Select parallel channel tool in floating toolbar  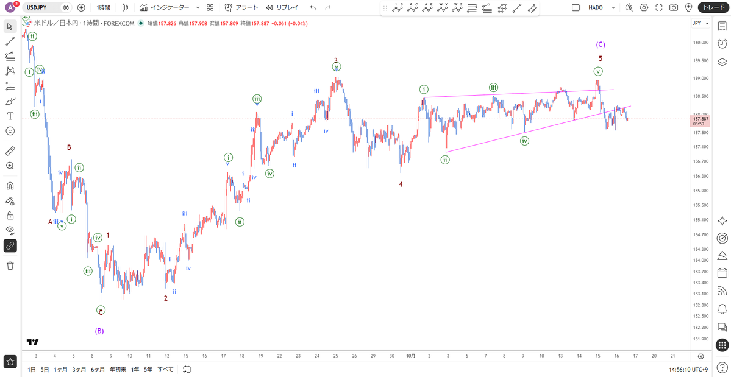532,7
